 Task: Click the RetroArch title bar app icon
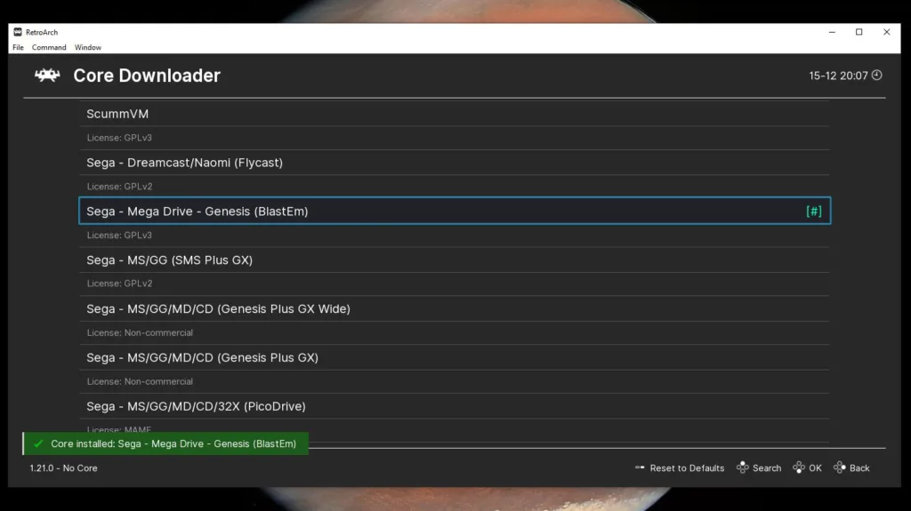click(18, 32)
